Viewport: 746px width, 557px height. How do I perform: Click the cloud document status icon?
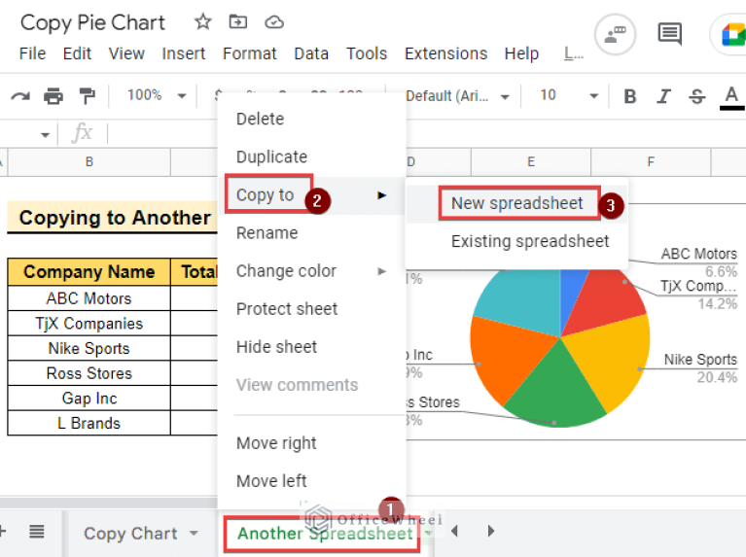274,21
